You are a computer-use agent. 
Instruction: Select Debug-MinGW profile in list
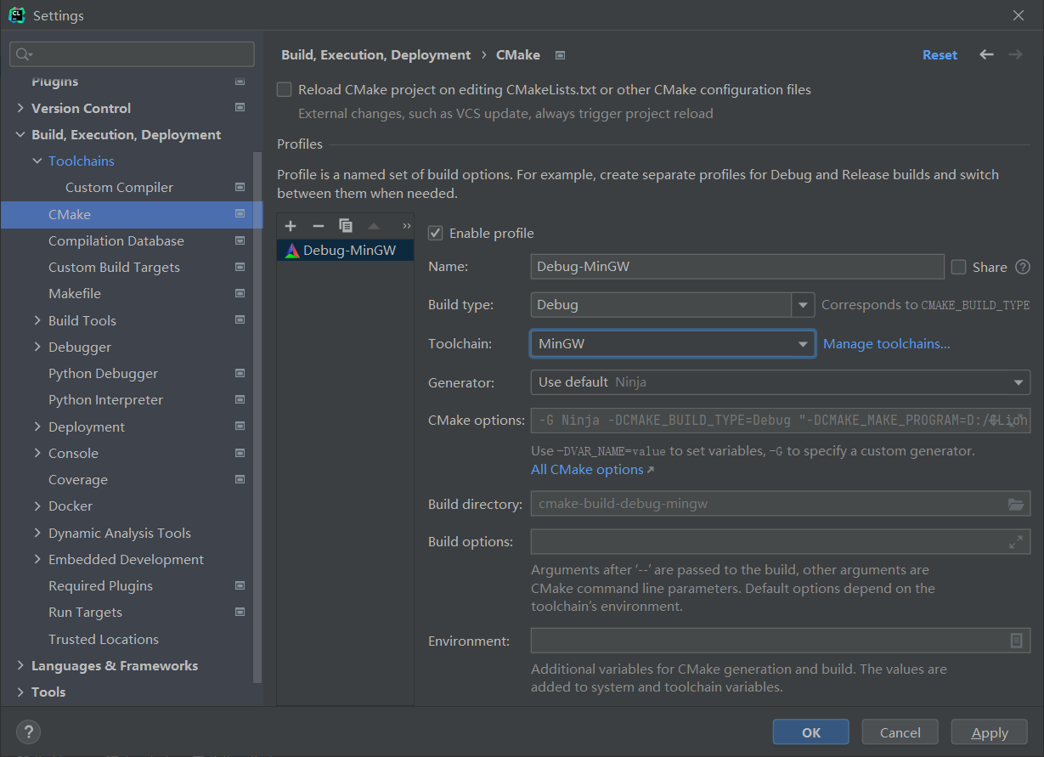(346, 250)
